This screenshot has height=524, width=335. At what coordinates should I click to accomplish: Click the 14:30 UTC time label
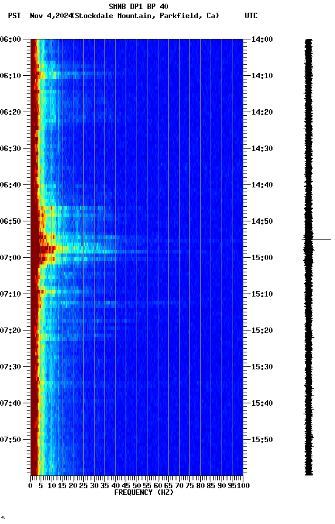(262, 149)
